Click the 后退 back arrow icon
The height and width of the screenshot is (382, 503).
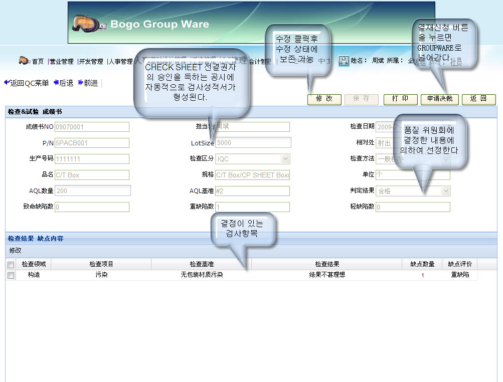(x=55, y=82)
